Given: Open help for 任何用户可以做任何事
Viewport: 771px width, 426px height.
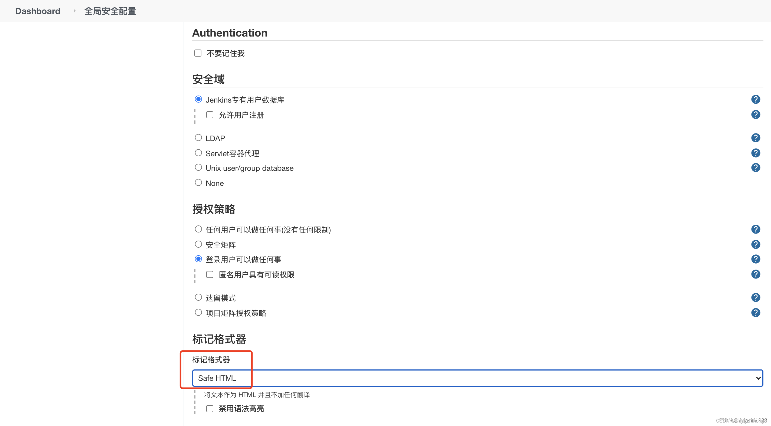Looking at the screenshot, I should [x=756, y=230].
